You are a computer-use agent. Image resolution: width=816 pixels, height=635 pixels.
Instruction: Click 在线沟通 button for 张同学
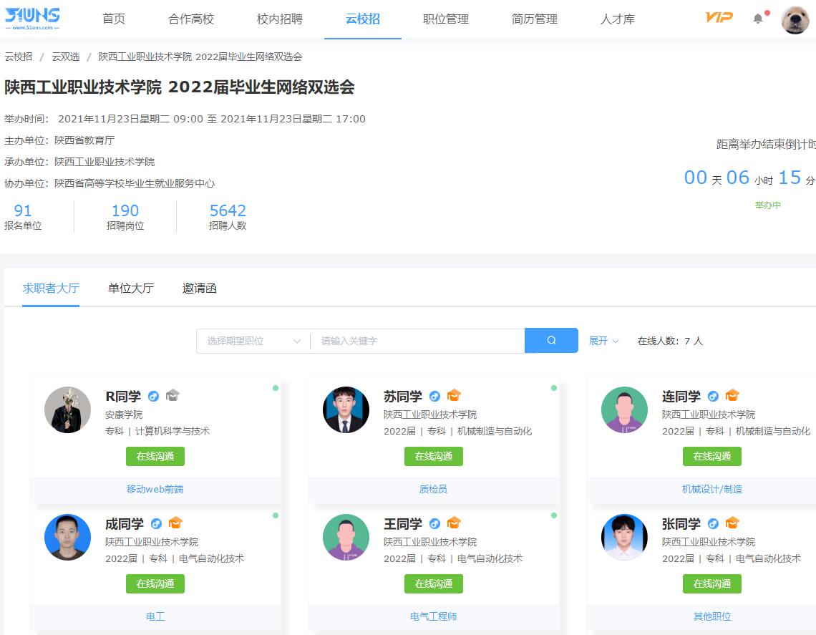pos(712,583)
